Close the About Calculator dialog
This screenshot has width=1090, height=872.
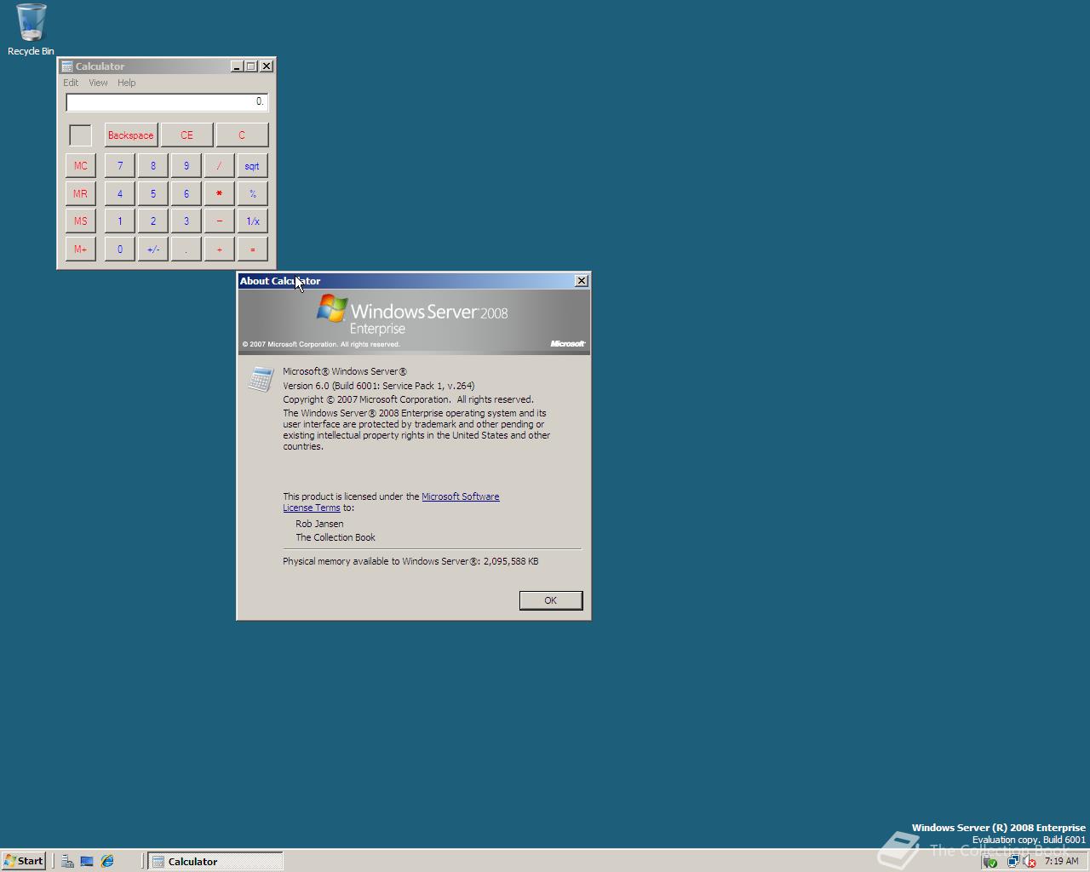pos(582,281)
